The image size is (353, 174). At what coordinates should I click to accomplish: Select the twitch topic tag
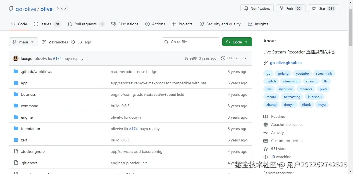click(271, 81)
